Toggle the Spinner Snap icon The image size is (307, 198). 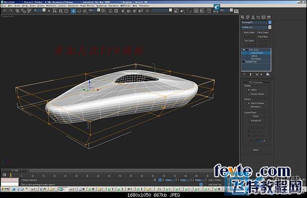click(x=141, y=11)
